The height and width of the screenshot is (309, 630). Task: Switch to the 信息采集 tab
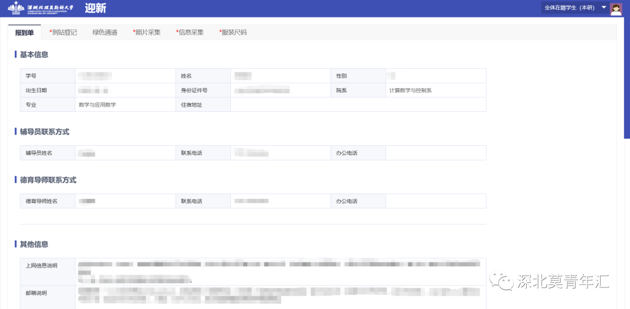tap(190, 33)
